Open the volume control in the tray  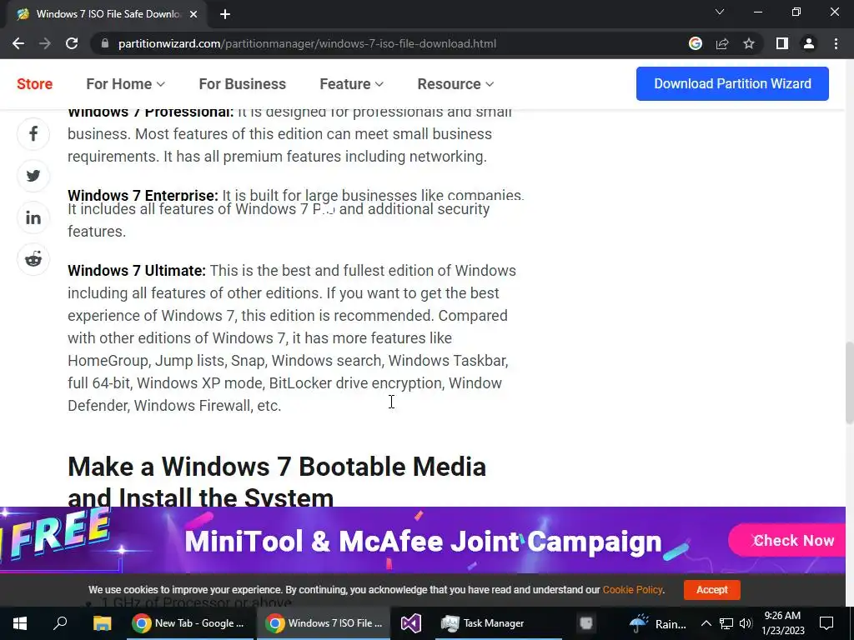(746, 623)
